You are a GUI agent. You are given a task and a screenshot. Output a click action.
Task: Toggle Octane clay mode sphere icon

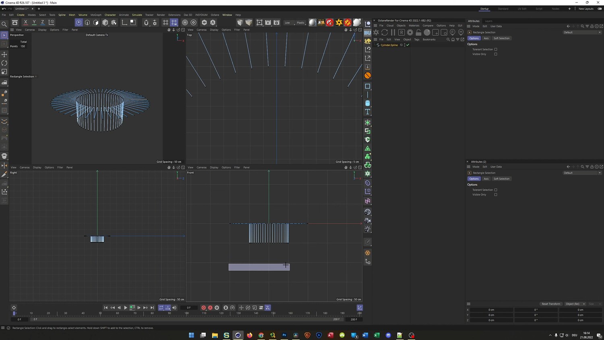tap(427, 32)
